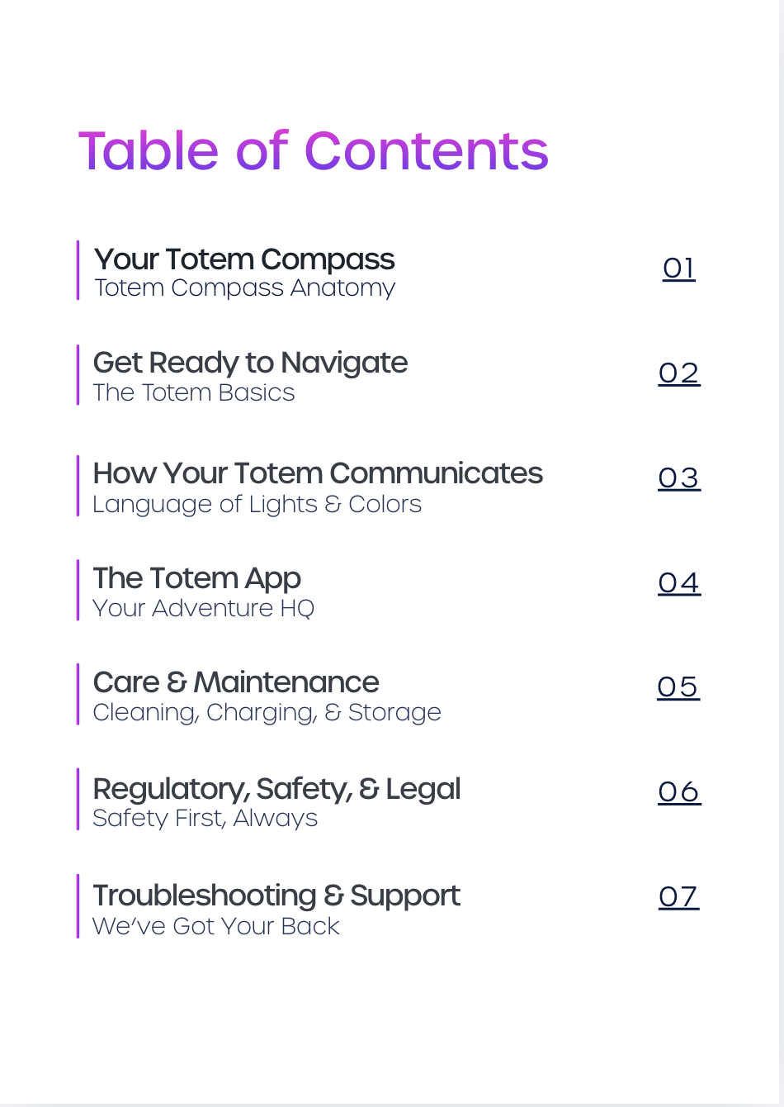Click Cleaning, Charging, & Storage subtitle
This screenshot has width=784, height=1107.
(x=267, y=713)
